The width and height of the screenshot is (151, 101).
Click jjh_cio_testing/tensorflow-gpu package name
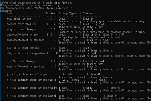(x=27, y=74)
